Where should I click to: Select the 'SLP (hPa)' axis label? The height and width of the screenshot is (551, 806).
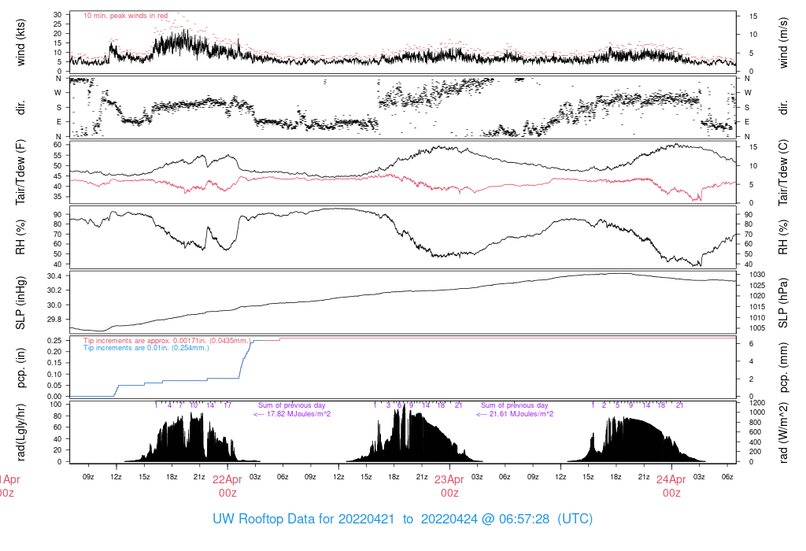783,303
